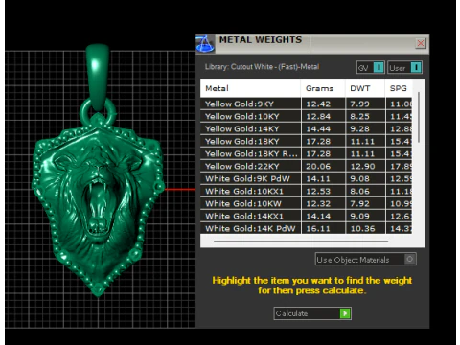460x345 pixels.
Task: Click the 9.08 DWT value
Action: (359, 179)
